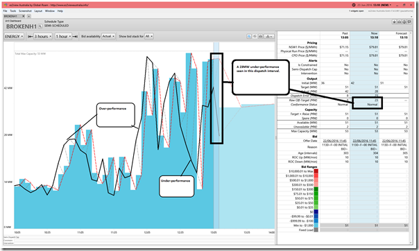Click the widget refresh round icon
Viewport: 419px width, 251px height.
(x=404, y=22)
